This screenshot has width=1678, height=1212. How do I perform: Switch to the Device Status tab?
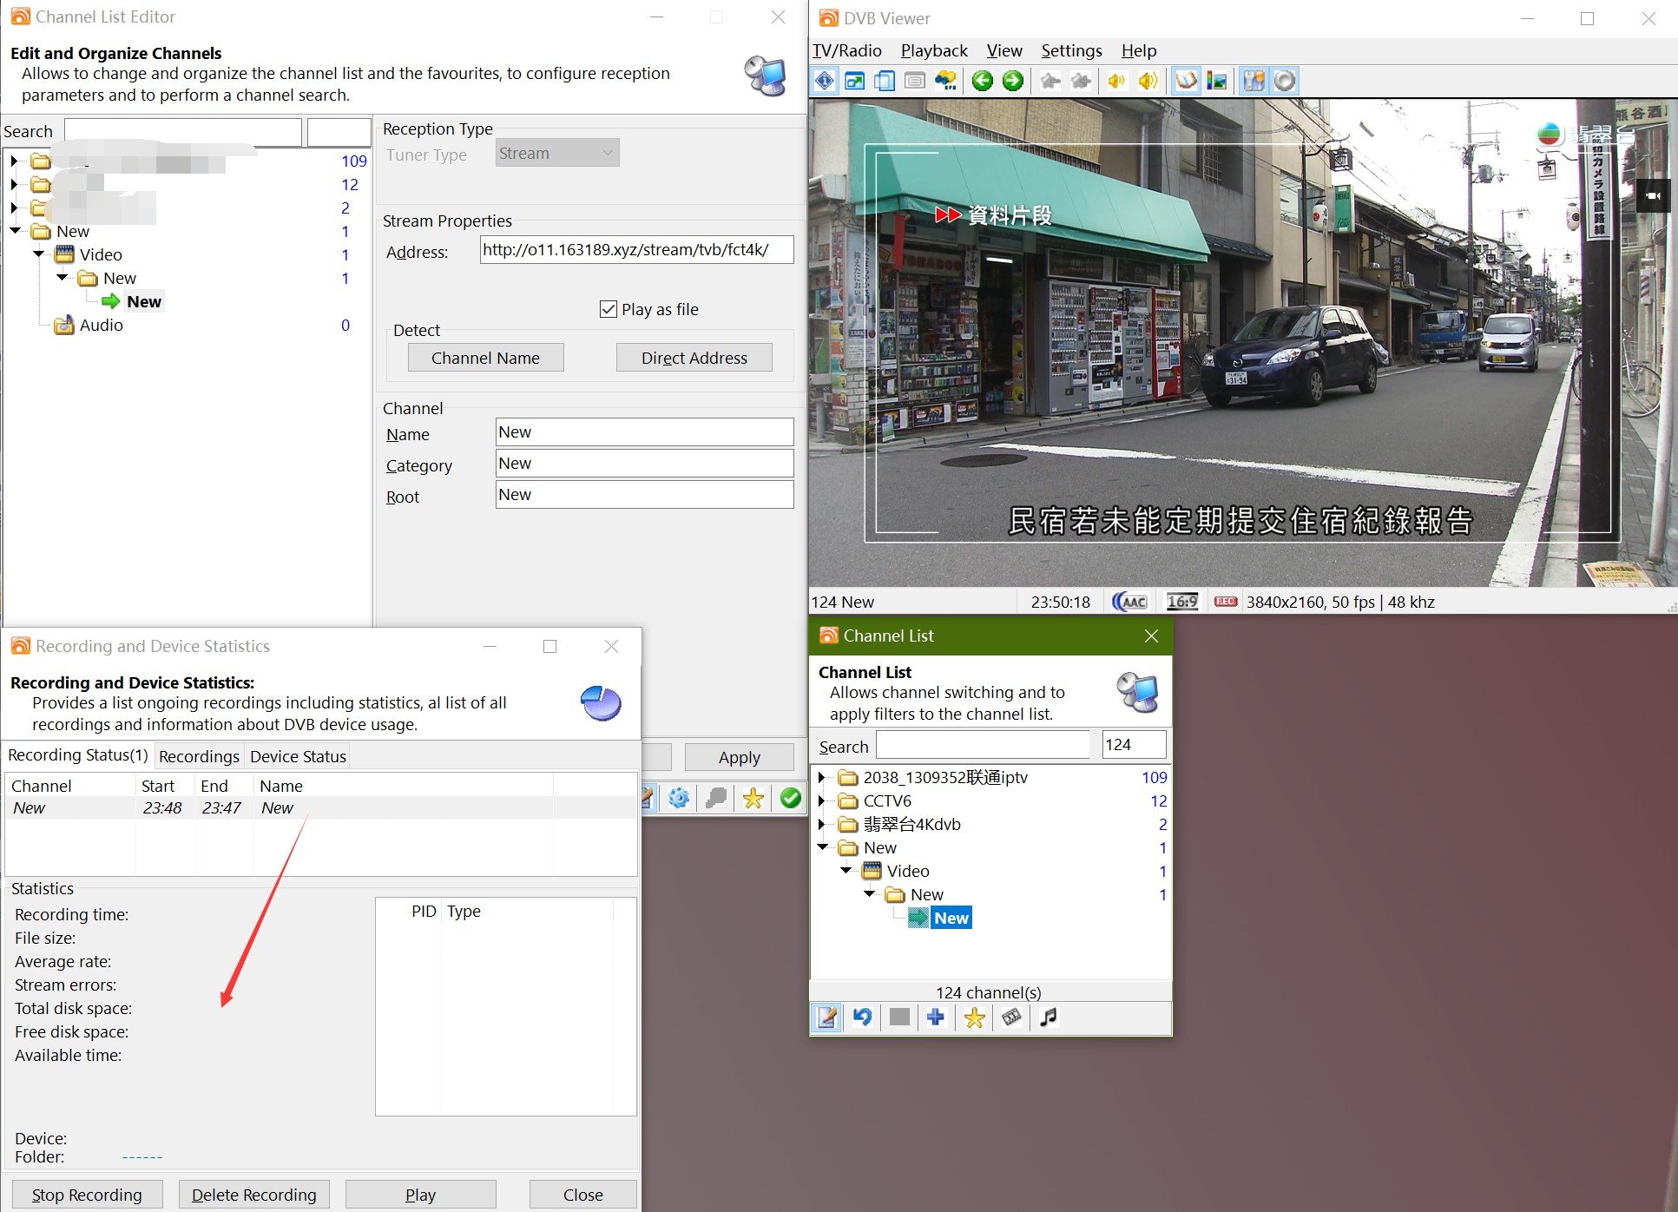pos(298,756)
